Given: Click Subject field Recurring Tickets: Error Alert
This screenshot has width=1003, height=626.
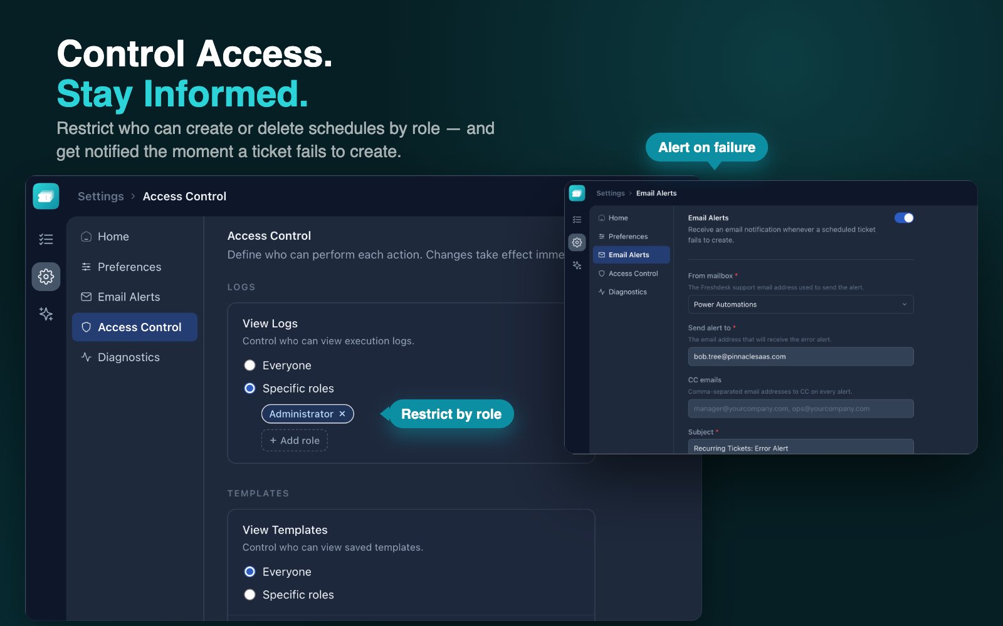Looking at the screenshot, I should (x=801, y=447).
